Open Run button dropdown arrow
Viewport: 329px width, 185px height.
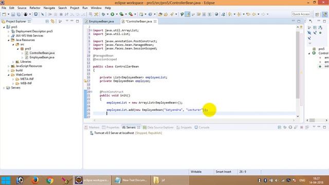click(x=117, y=14)
